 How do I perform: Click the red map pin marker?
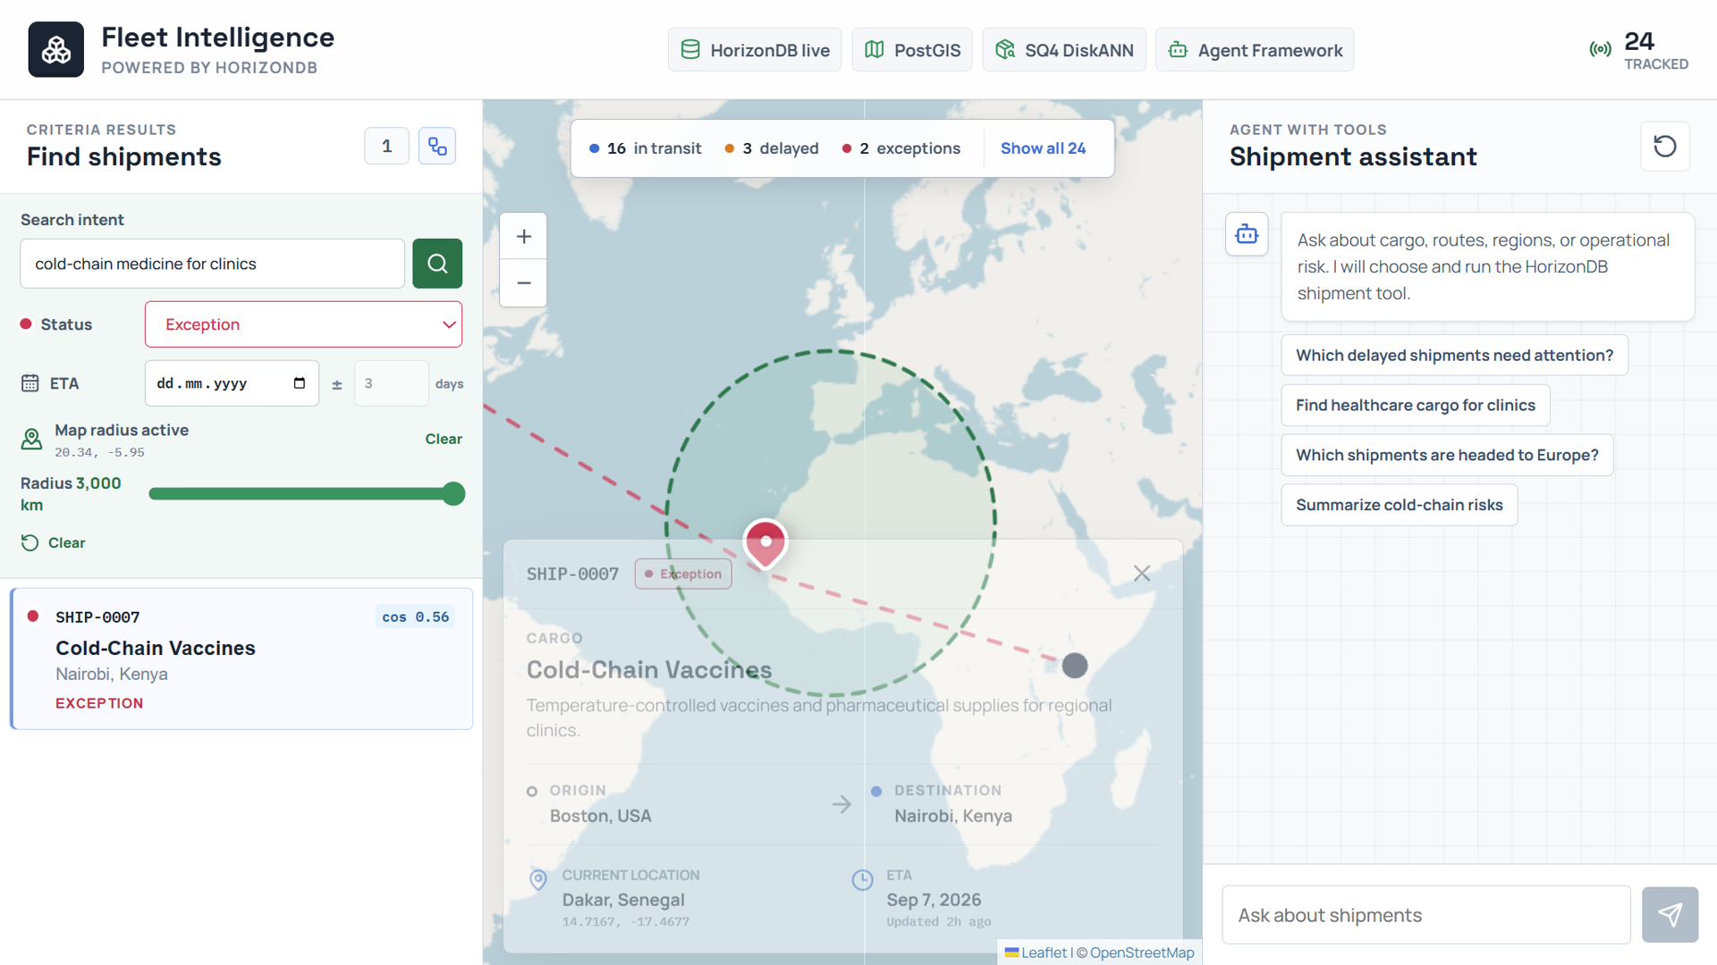click(x=765, y=543)
